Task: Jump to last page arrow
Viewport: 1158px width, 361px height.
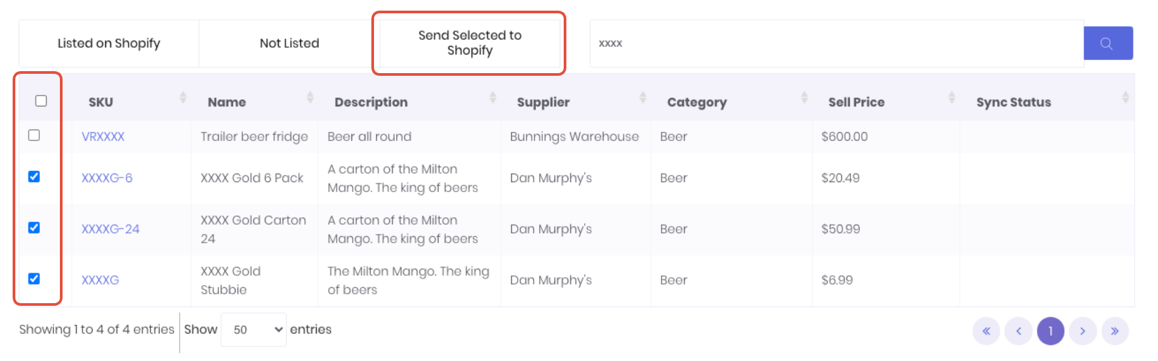Action: pyautogui.click(x=1115, y=331)
